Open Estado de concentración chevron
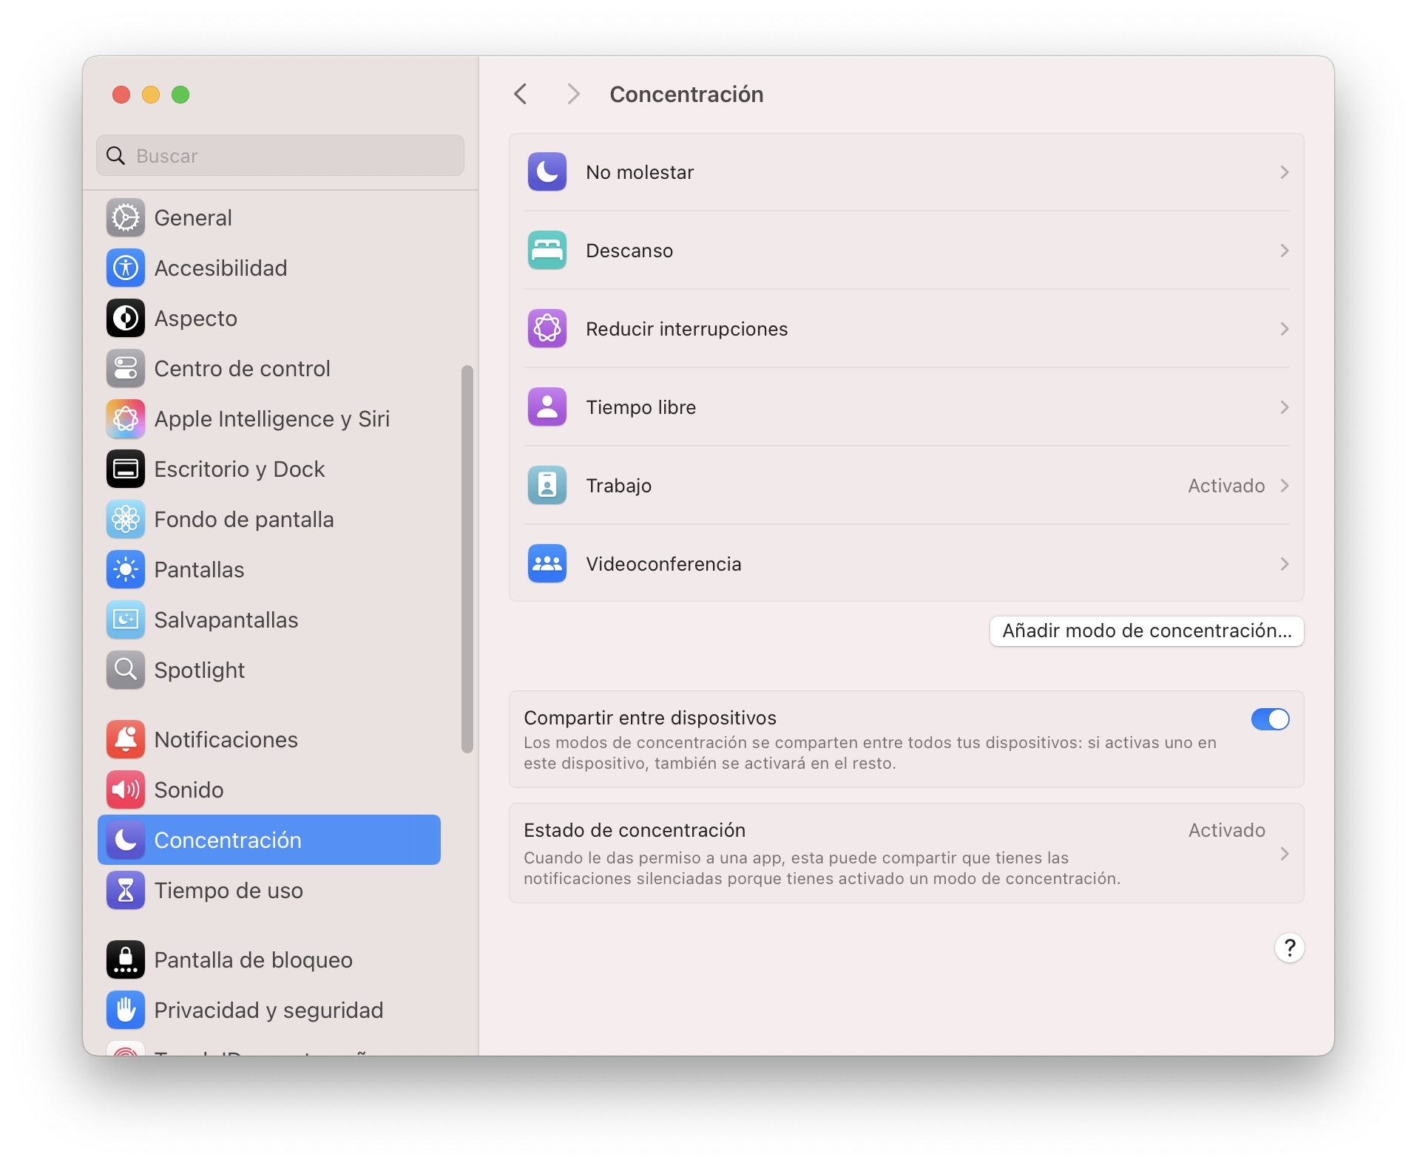The height and width of the screenshot is (1165, 1417). (1285, 854)
